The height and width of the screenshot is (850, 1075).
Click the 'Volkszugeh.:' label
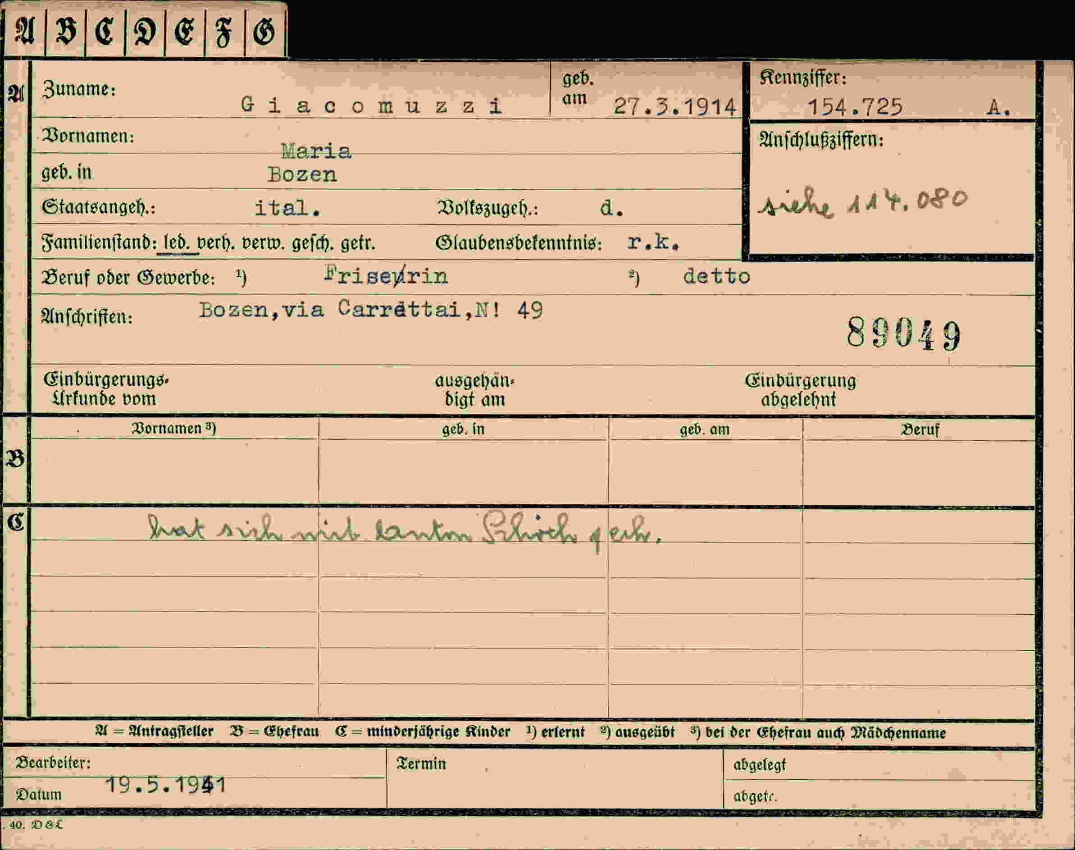pos(487,207)
